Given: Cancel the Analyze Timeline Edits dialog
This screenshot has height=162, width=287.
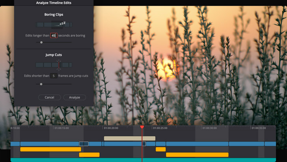Looking at the screenshot, I should [x=49, y=97].
